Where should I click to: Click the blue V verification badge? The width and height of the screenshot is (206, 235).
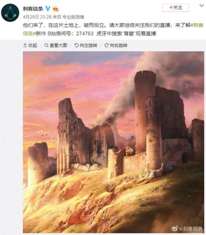(x=48, y=9)
